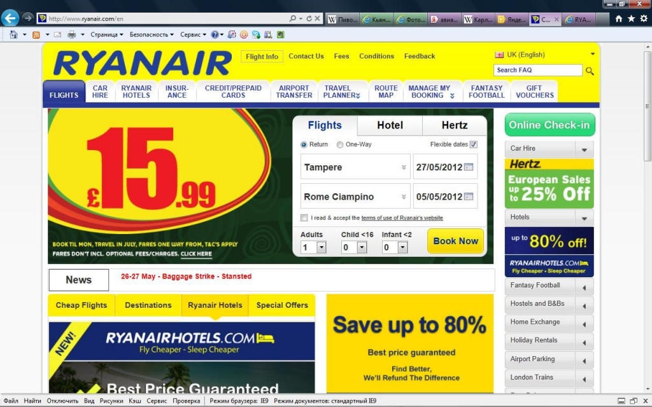Tick the accept terms of use checkbox
Image resolution: width=652 pixels, height=407 pixels.
[x=304, y=217]
